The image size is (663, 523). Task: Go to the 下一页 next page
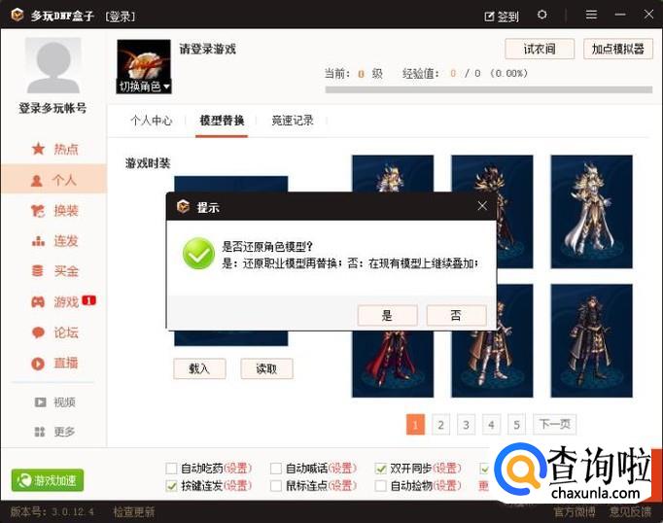555,424
